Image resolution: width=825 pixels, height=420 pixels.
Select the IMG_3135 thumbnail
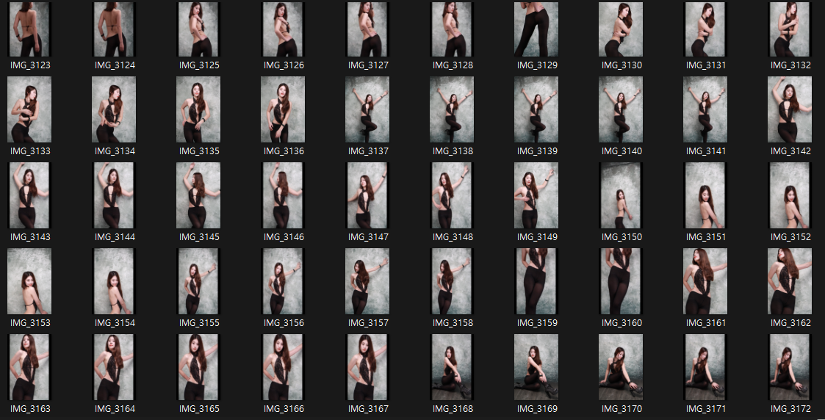(x=198, y=109)
